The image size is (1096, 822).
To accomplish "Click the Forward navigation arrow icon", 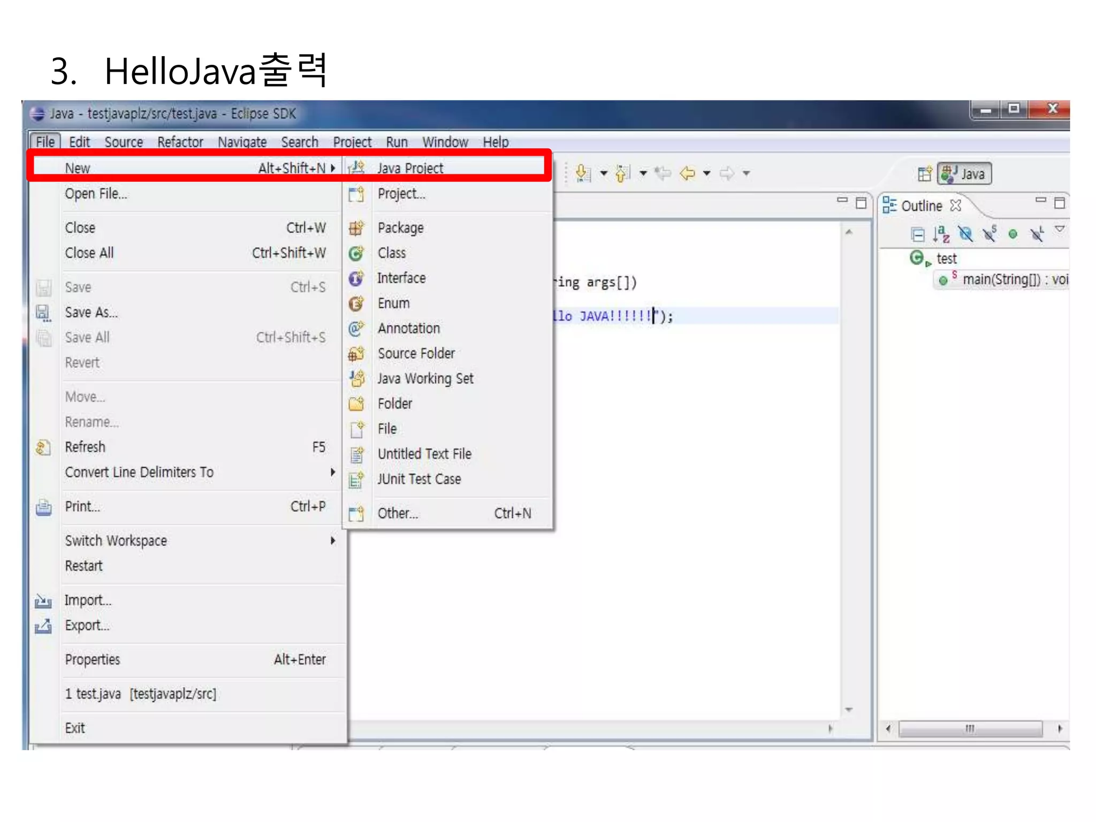I will (727, 173).
